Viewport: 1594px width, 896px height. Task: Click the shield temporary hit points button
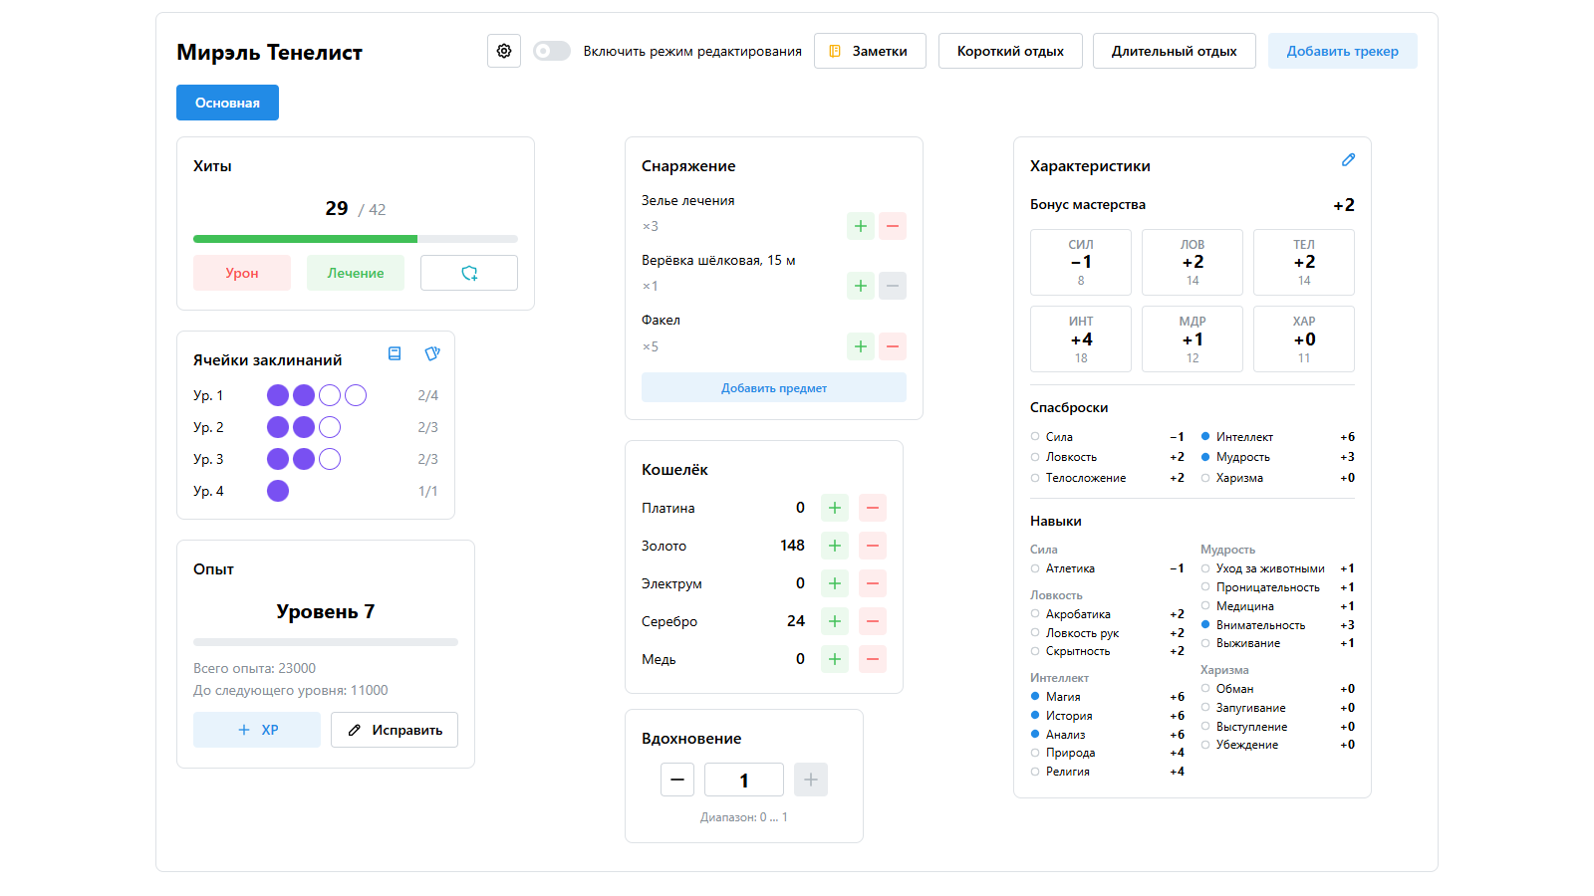tap(469, 273)
